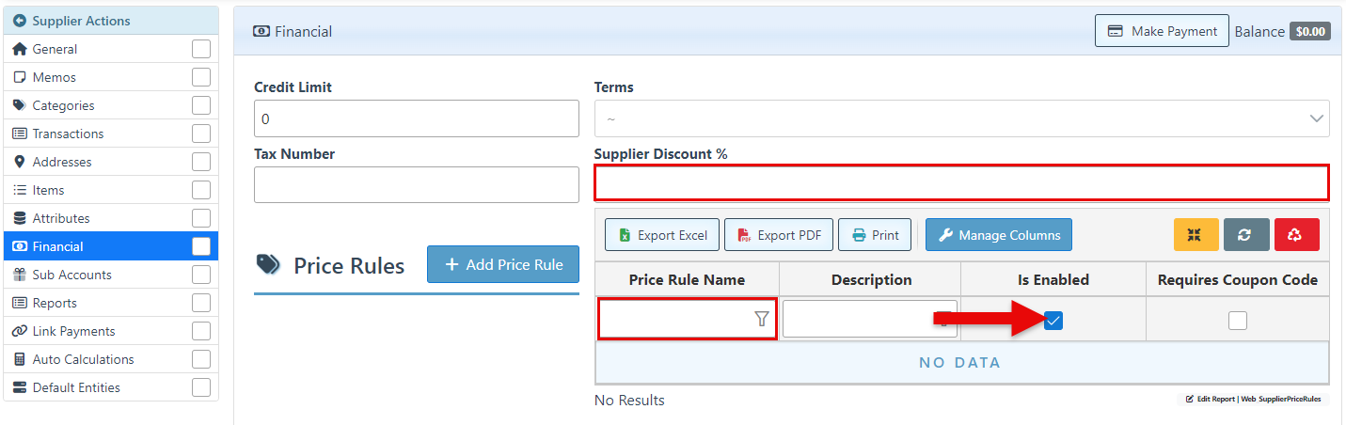Sort by Price Rule Name column header
The image size is (1346, 425).
point(687,279)
